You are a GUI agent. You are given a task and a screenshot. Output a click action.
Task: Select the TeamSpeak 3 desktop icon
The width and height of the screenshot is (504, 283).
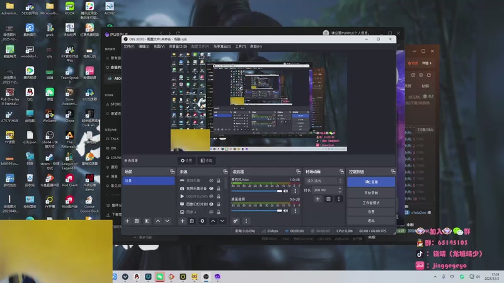tap(69, 75)
